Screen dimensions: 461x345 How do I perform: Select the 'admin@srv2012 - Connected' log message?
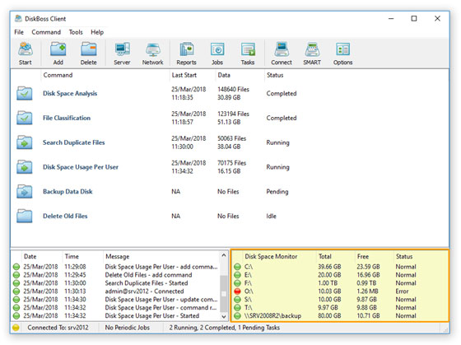[x=144, y=291]
